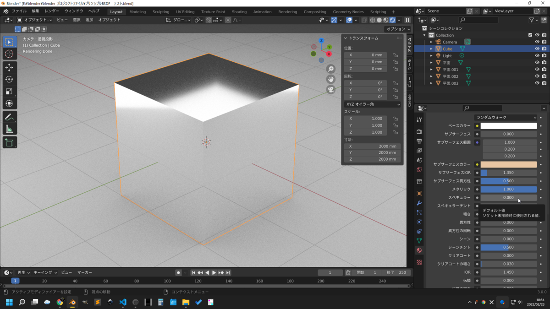
Task: Open the Output properties tab icon
Action: coord(419,141)
